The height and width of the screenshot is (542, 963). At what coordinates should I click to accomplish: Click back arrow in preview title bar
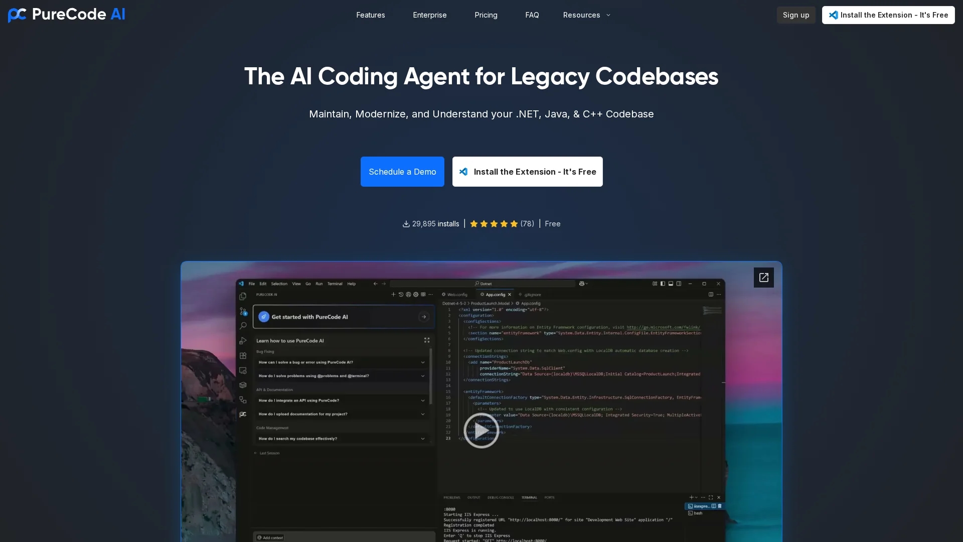pos(375,284)
